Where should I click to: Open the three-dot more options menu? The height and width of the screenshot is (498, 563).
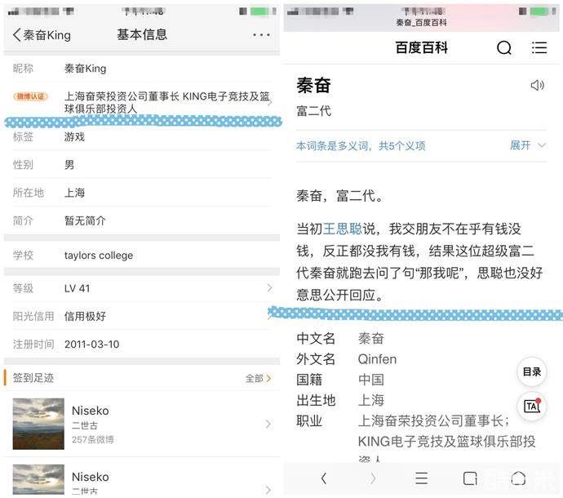coord(261,35)
